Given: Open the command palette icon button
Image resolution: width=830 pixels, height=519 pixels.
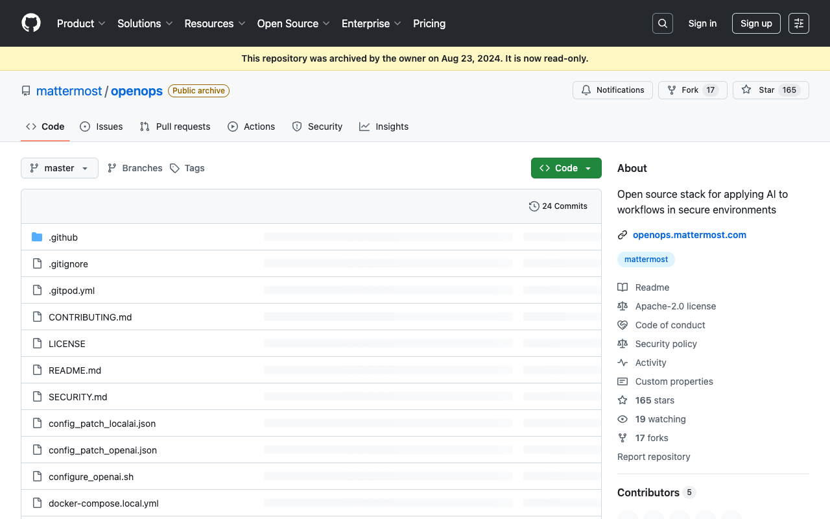Looking at the screenshot, I should coord(799,23).
